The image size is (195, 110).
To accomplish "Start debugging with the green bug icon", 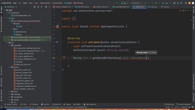I will pyautogui.click(x=156, y=3).
